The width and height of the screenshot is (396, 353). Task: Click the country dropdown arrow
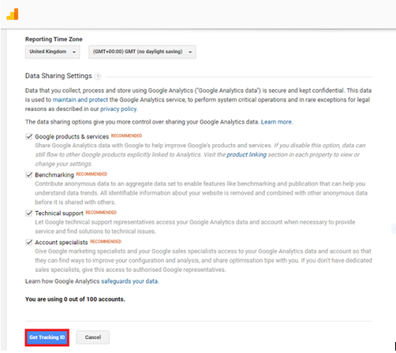pyautogui.click(x=74, y=52)
